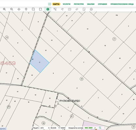Open the print map tool

click(x=91, y=9)
